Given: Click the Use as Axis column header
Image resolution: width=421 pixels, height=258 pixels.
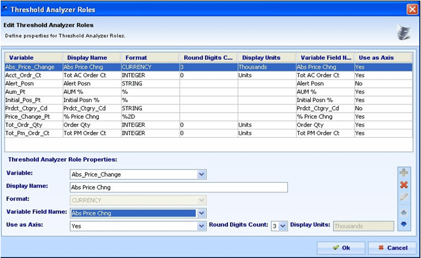Looking at the screenshot, I should pos(383,58).
